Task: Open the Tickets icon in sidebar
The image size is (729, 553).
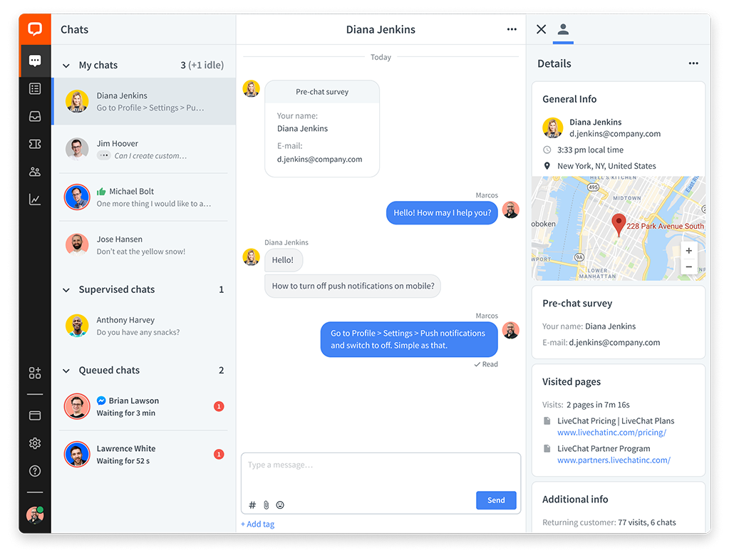Action: coord(35,144)
